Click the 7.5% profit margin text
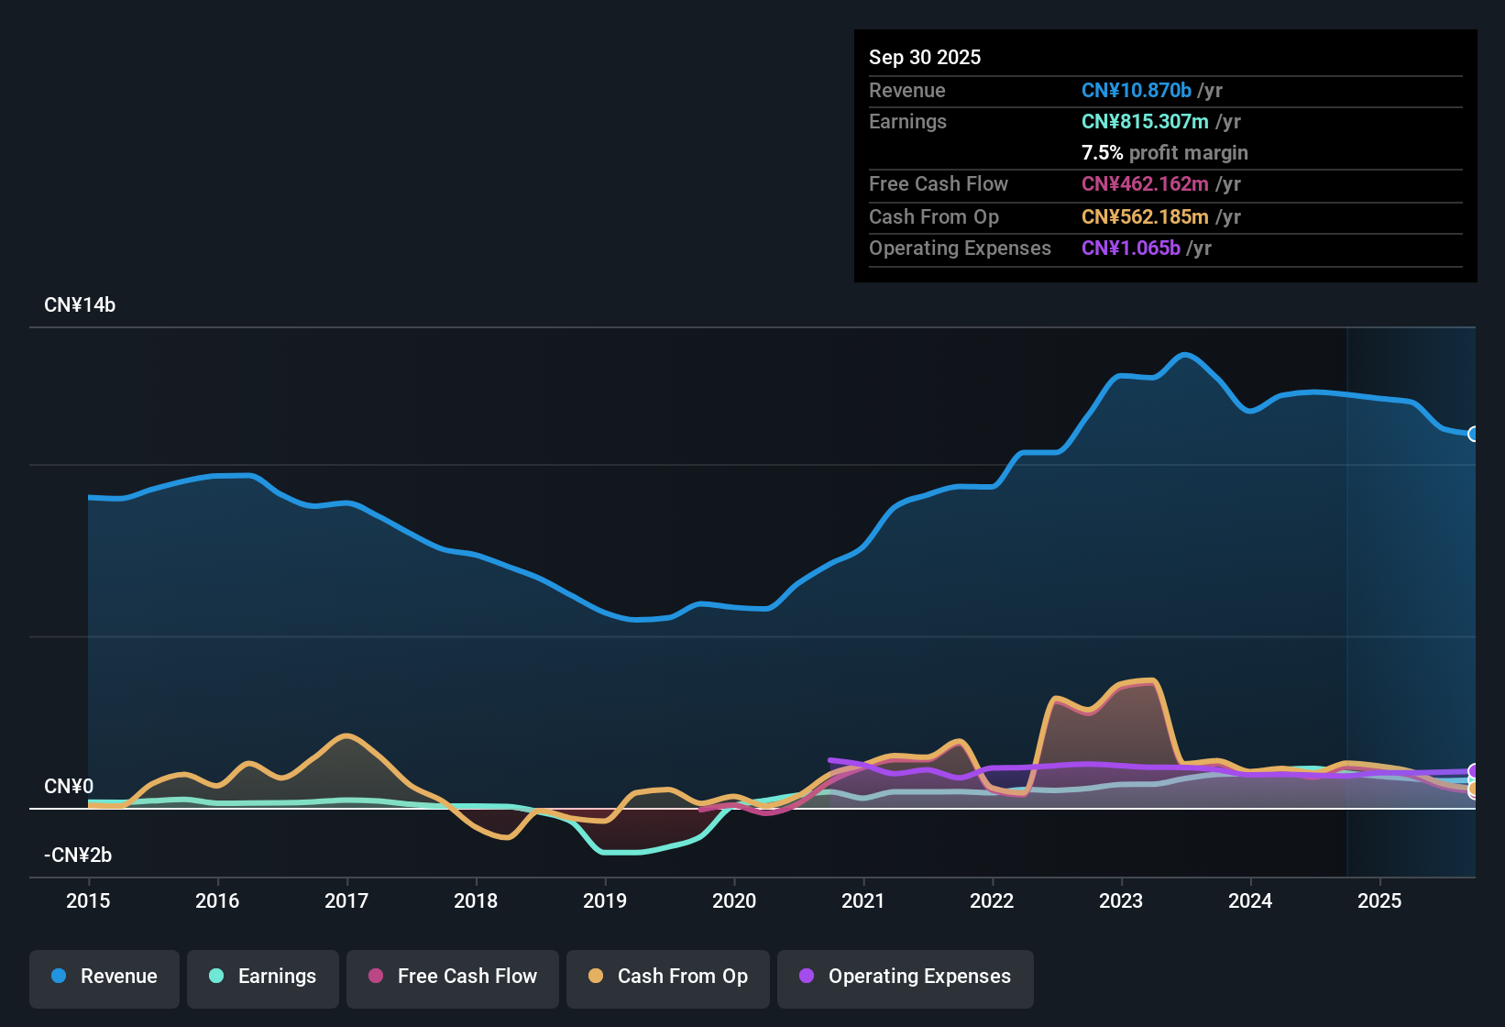1505x1027 pixels. tap(1164, 153)
